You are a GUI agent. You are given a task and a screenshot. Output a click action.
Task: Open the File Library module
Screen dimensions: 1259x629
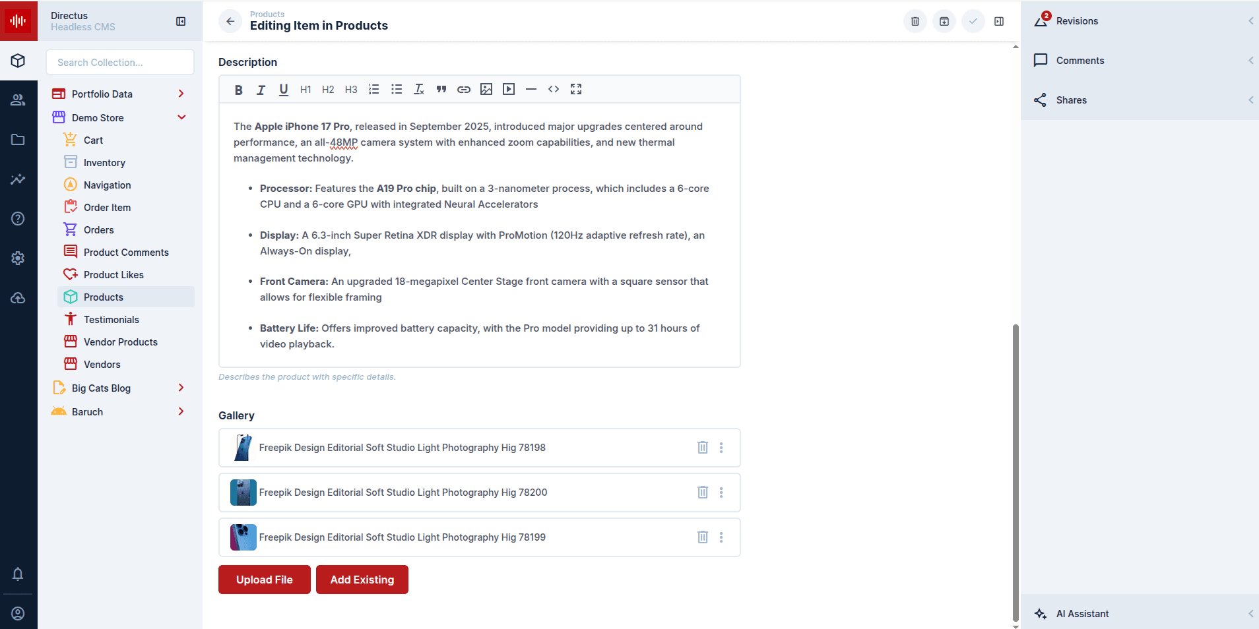tap(18, 140)
